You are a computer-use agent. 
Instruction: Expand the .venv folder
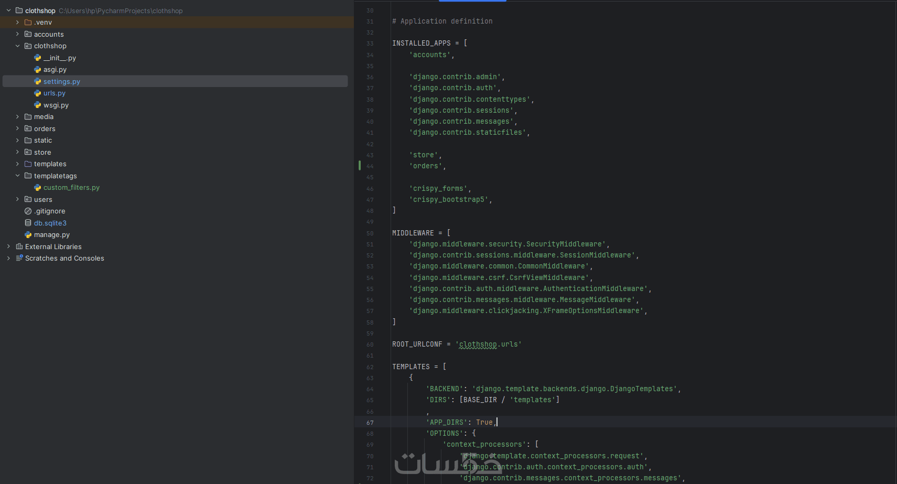17,23
